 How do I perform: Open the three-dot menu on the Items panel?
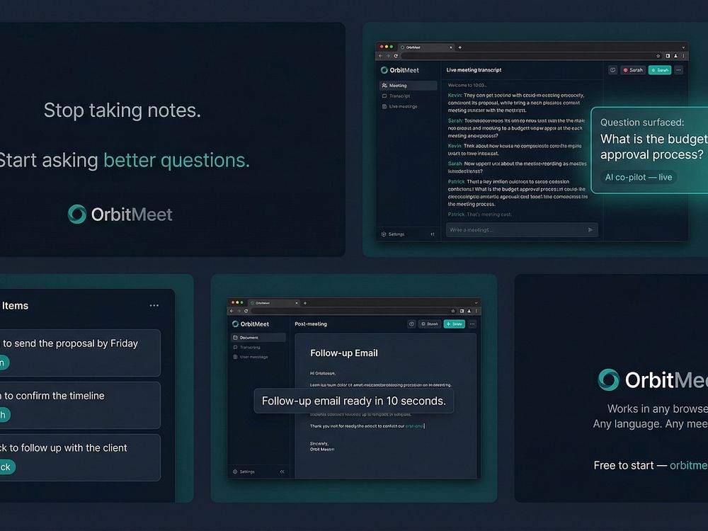click(x=154, y=306)
